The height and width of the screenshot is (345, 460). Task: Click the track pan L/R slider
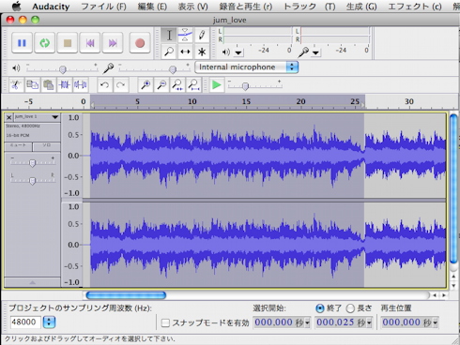(x=33, y=180)
